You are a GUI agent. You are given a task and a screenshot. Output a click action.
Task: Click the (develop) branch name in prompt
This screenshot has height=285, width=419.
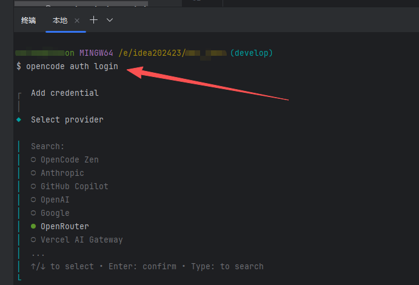pyautogui.click(x=251, y=53)
